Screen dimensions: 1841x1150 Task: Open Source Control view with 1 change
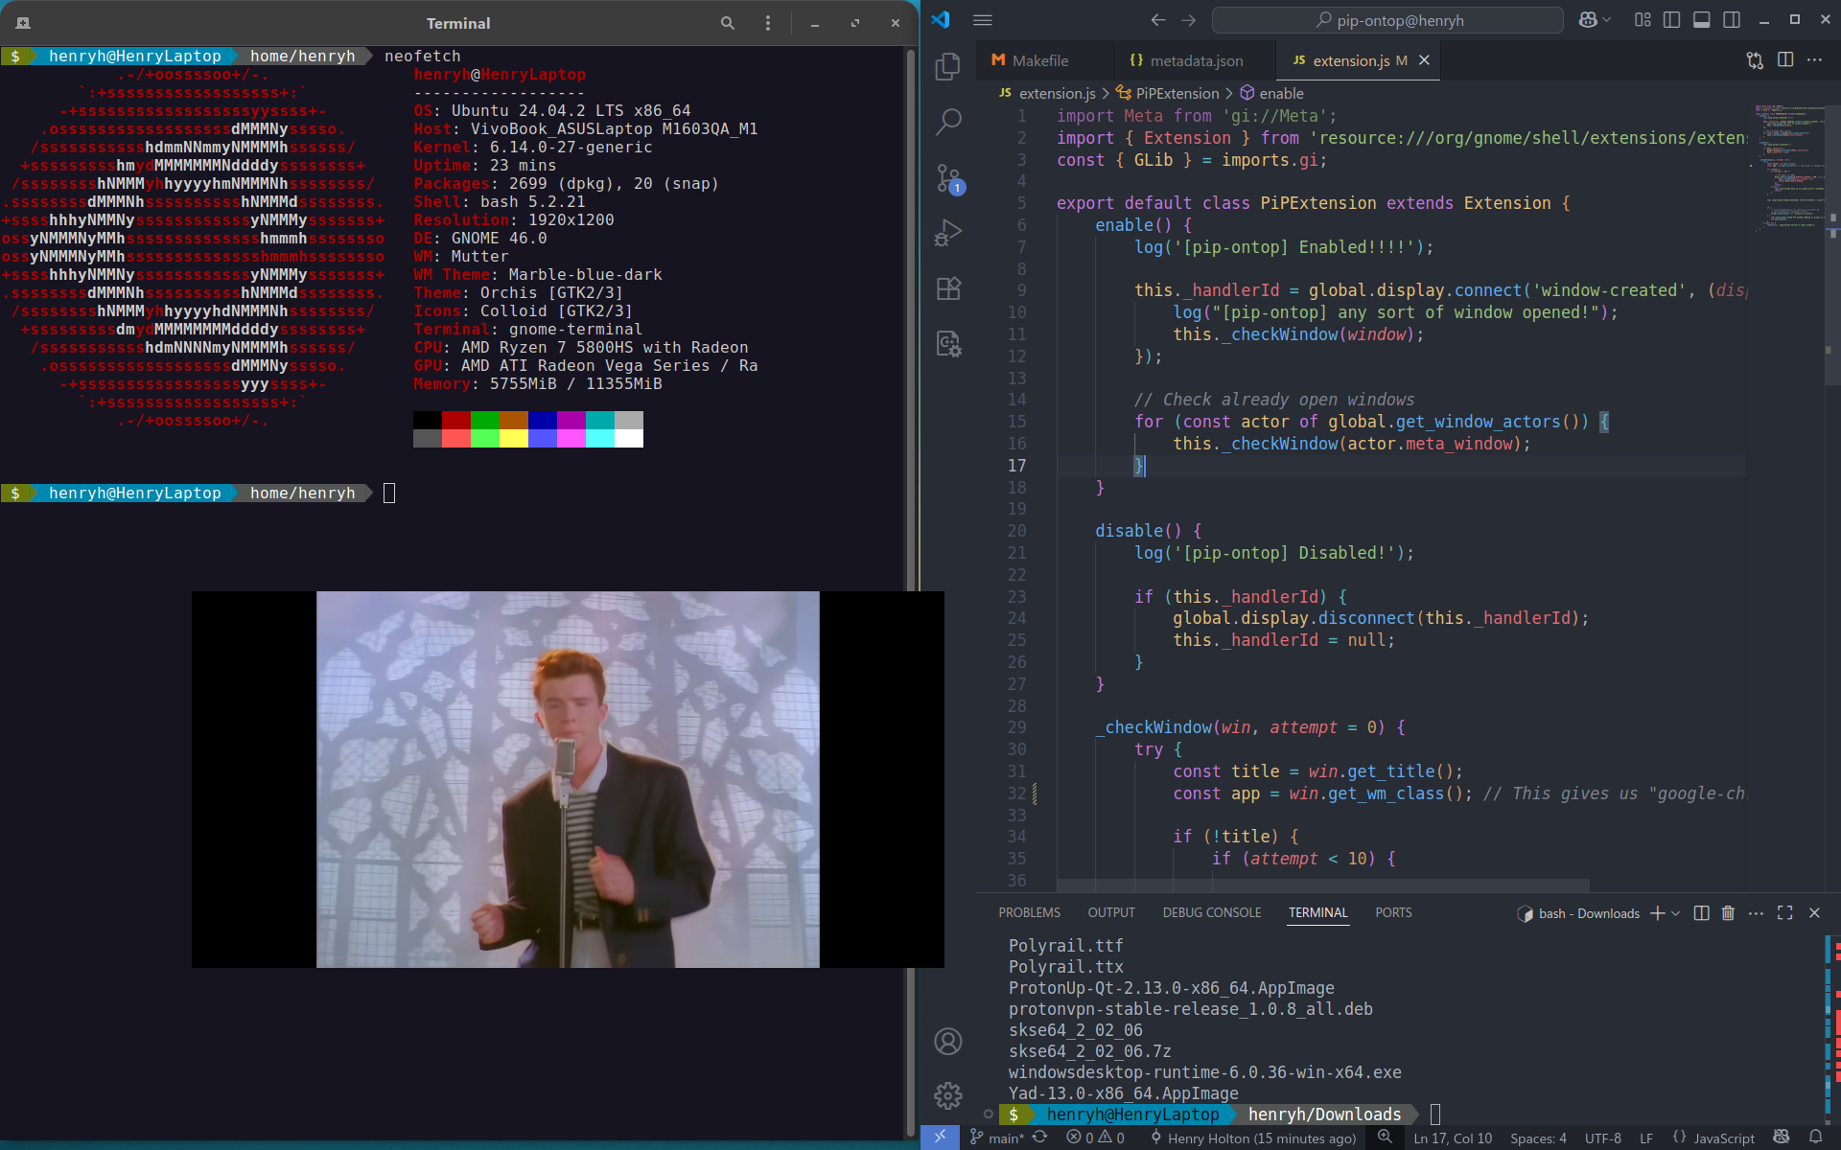click(948, 178)
